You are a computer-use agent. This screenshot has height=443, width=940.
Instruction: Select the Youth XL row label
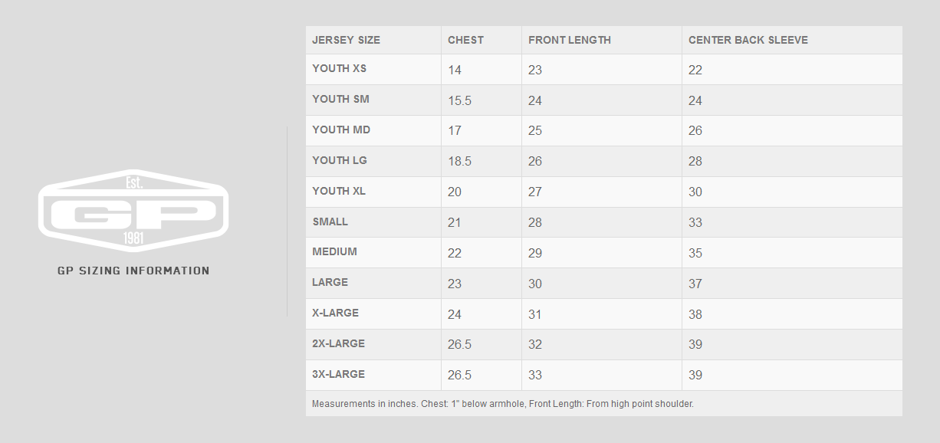[339, 191]
